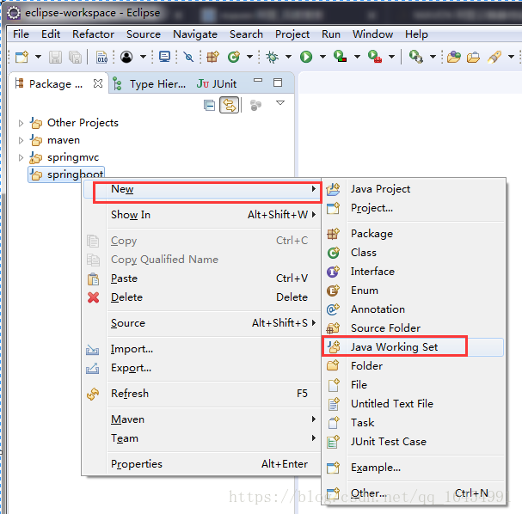This screenshot has width=522, height=514.
Task: Choose Delete from the context menu
Action: tap(201, 297)
